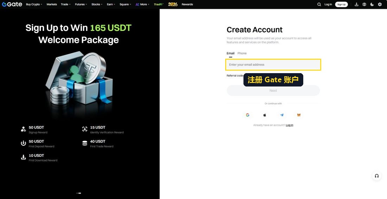Expand the Stocks menu dropdown
The image size is (387, 199).
pyautogui.click(x=97, y=5)
